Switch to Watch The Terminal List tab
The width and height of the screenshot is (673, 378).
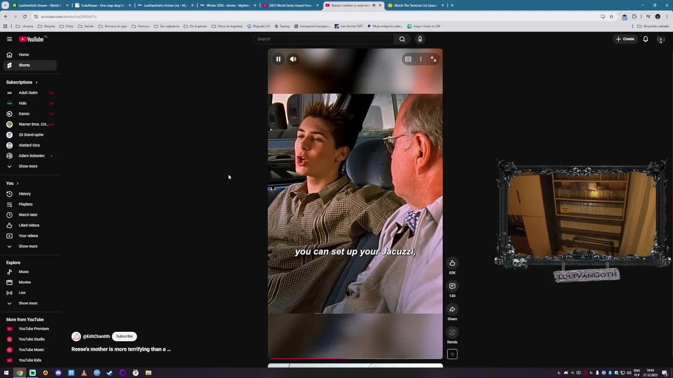[x=415, y=5]
